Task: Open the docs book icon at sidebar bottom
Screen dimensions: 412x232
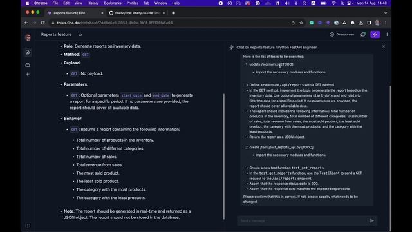Action: click(28, 226)
